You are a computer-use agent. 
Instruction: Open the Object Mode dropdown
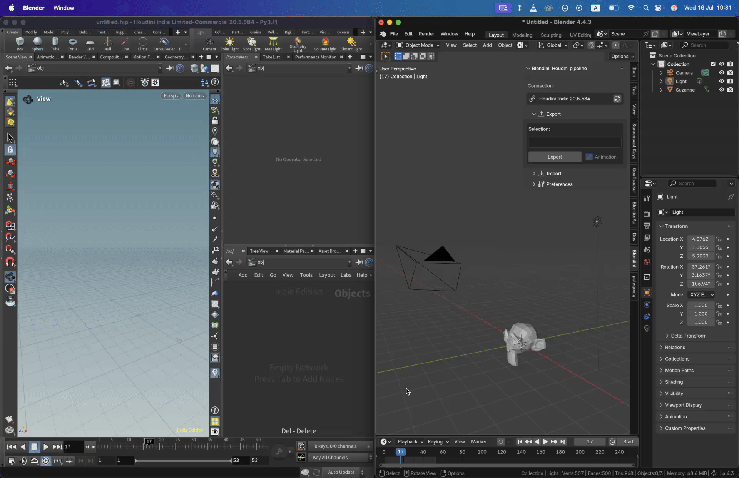point(418,45)
